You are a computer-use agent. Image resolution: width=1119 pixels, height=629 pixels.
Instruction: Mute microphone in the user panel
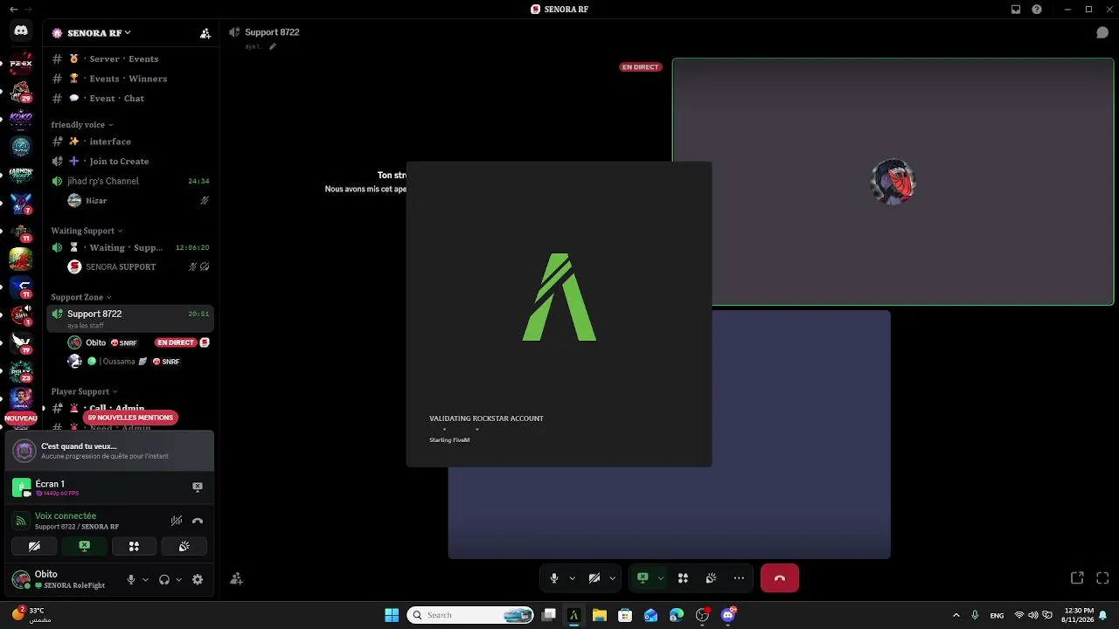coord(131,579)
